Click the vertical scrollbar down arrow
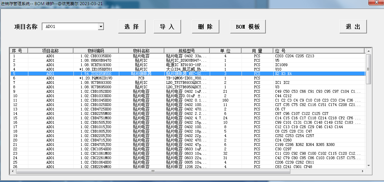 point(368,166)
